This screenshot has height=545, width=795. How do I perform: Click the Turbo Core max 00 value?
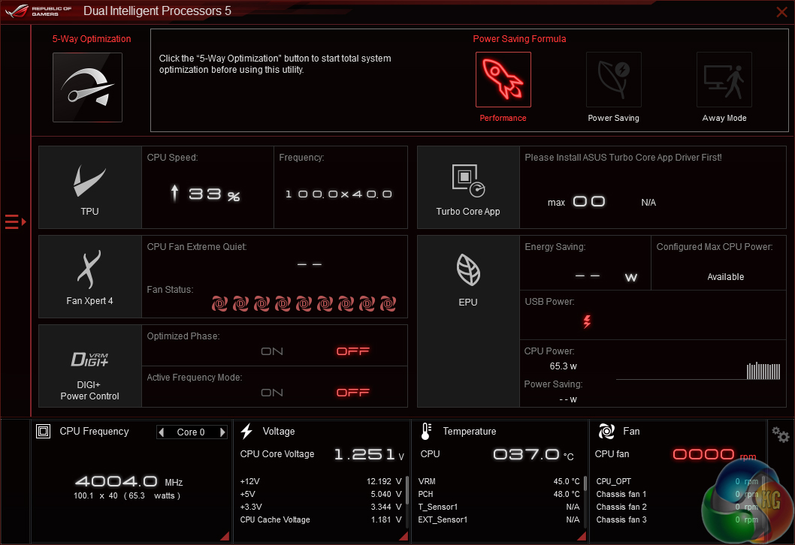tap(588, 202)
